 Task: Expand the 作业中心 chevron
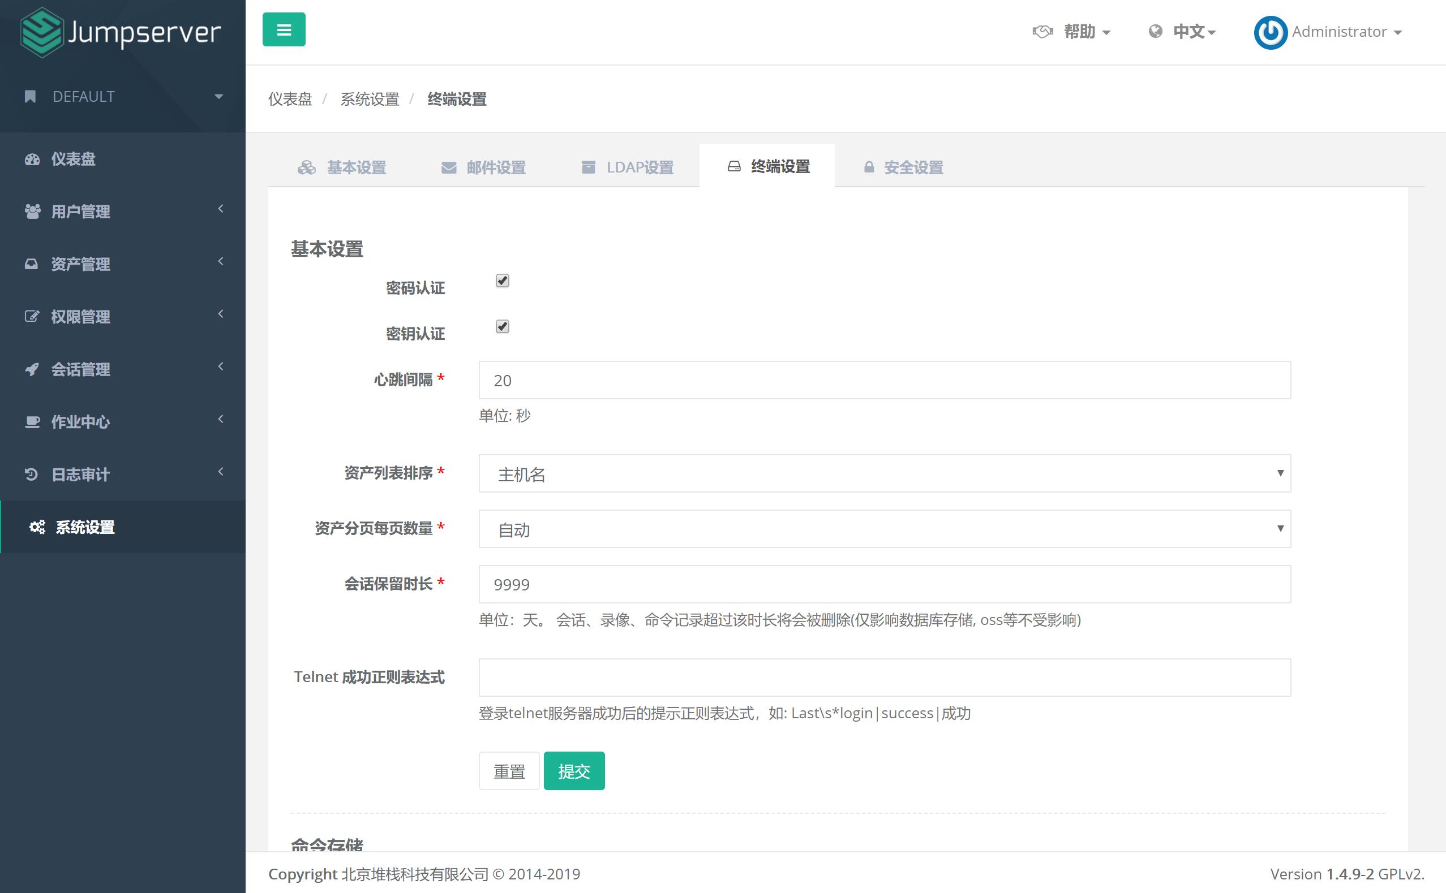[x=220, y=419]
